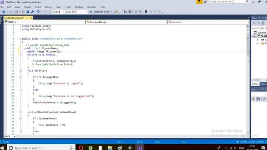Screen dimensions: 267x150
Task: Click the split editor plus icon above scrollbar
Action: click(x=248, y=26)
